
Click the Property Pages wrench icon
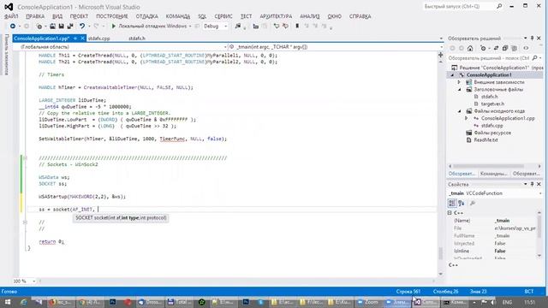click(x=473, y=203)
